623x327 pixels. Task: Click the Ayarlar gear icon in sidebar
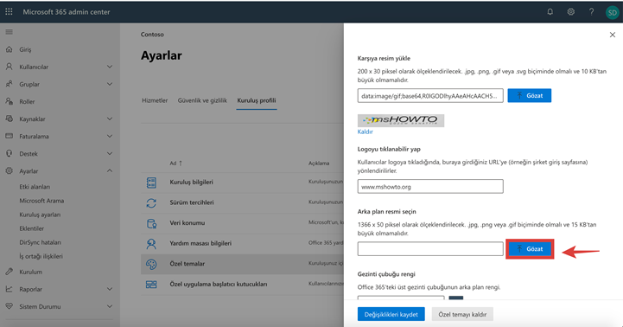[x=10, y=170]
